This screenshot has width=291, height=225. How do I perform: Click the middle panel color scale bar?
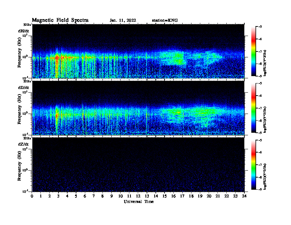(x=254, y=108)
